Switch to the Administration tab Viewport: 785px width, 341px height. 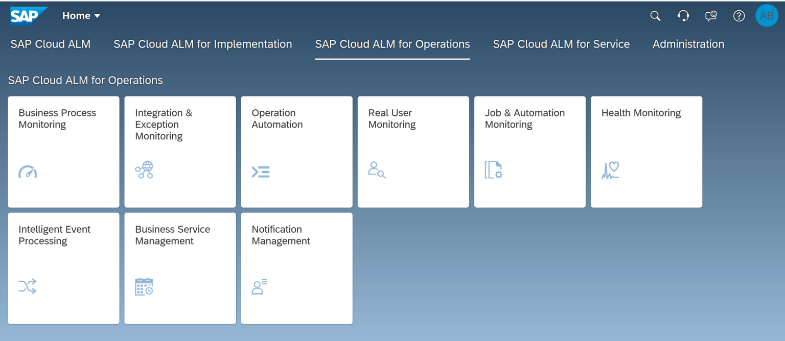coord(688,44)
